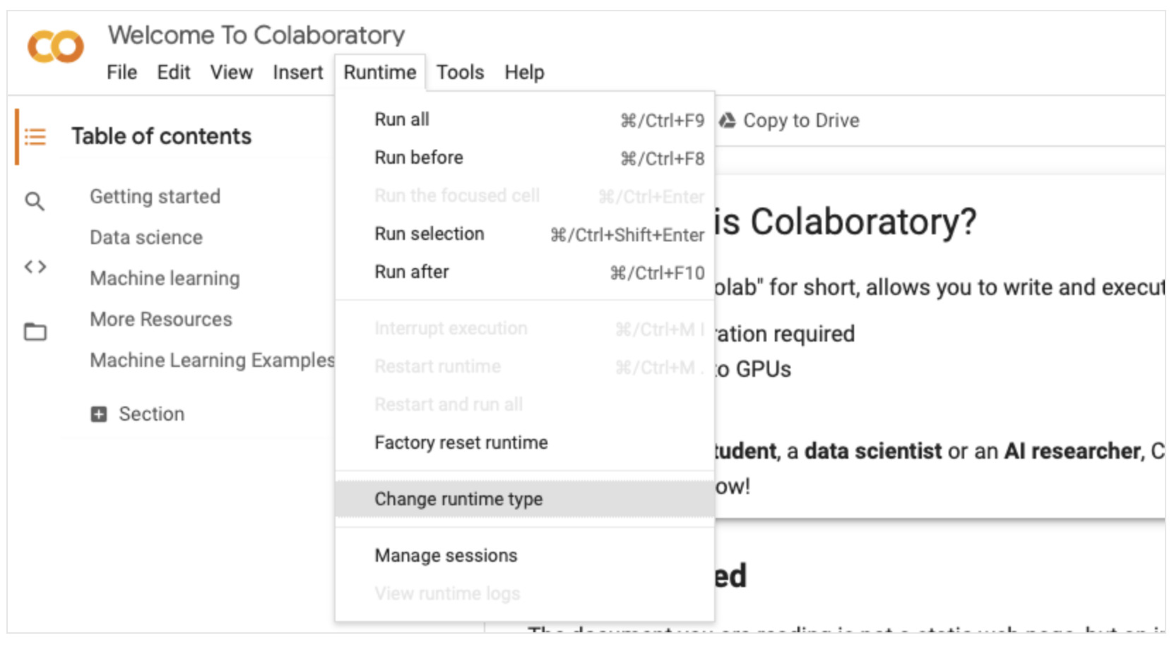
Task: Click the plus icon next to Section
Action: 99,414
